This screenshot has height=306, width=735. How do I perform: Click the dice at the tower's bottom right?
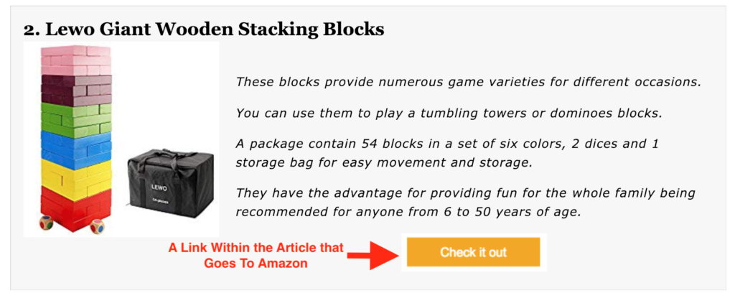click(x=96, y=227)
